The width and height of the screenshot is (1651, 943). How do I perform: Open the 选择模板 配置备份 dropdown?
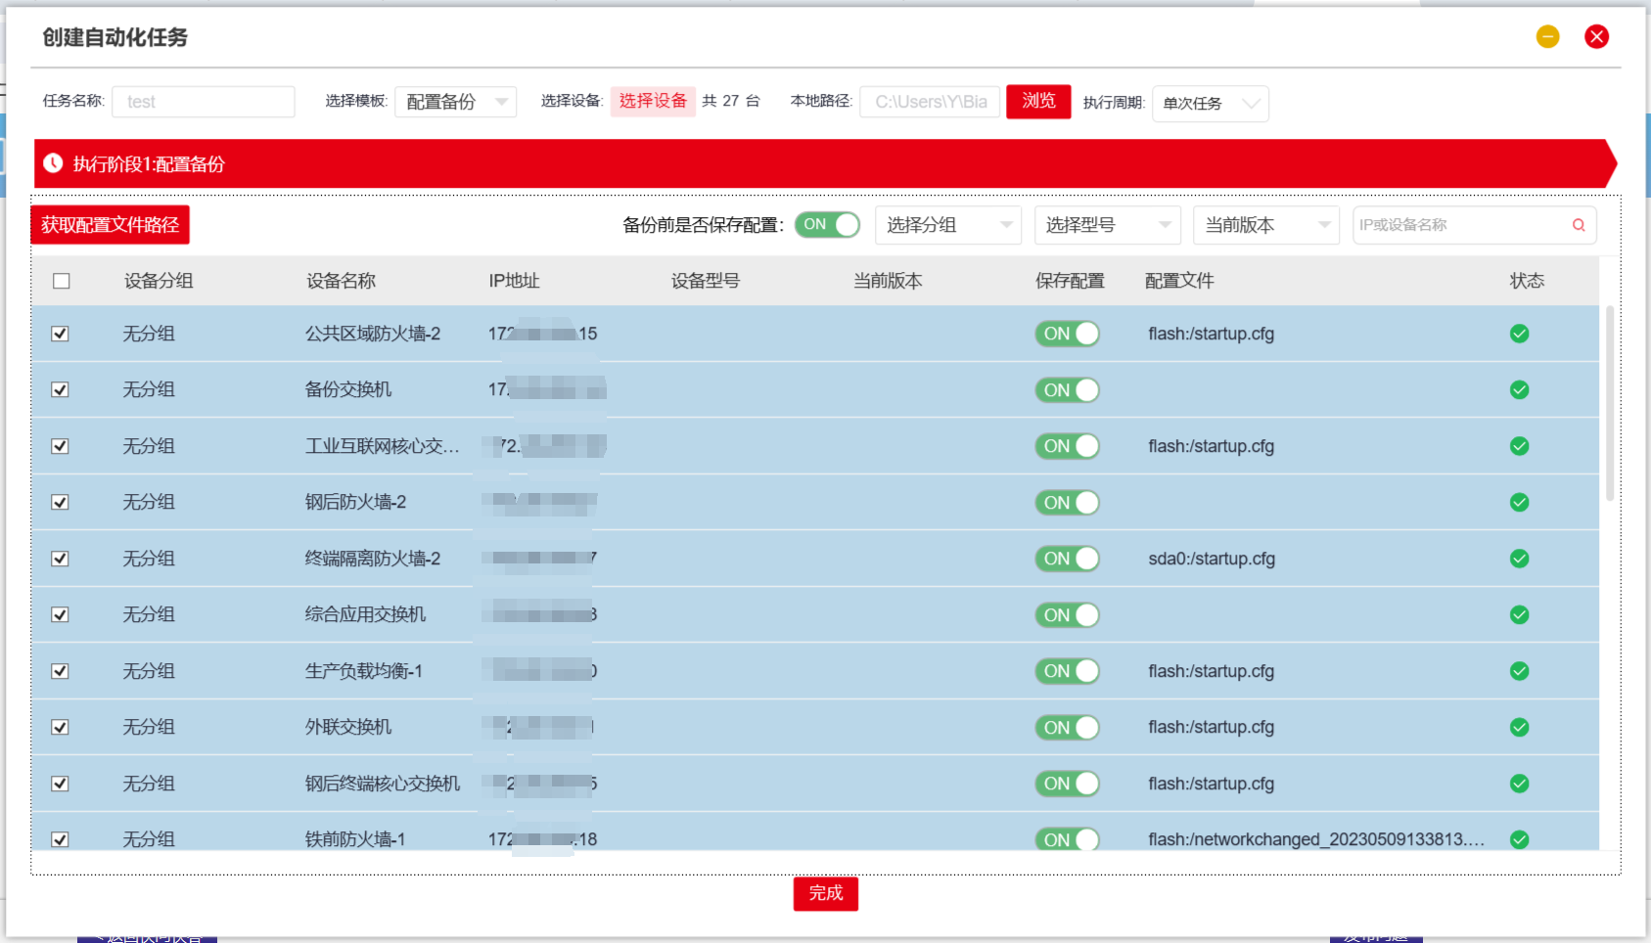point(455,102)
